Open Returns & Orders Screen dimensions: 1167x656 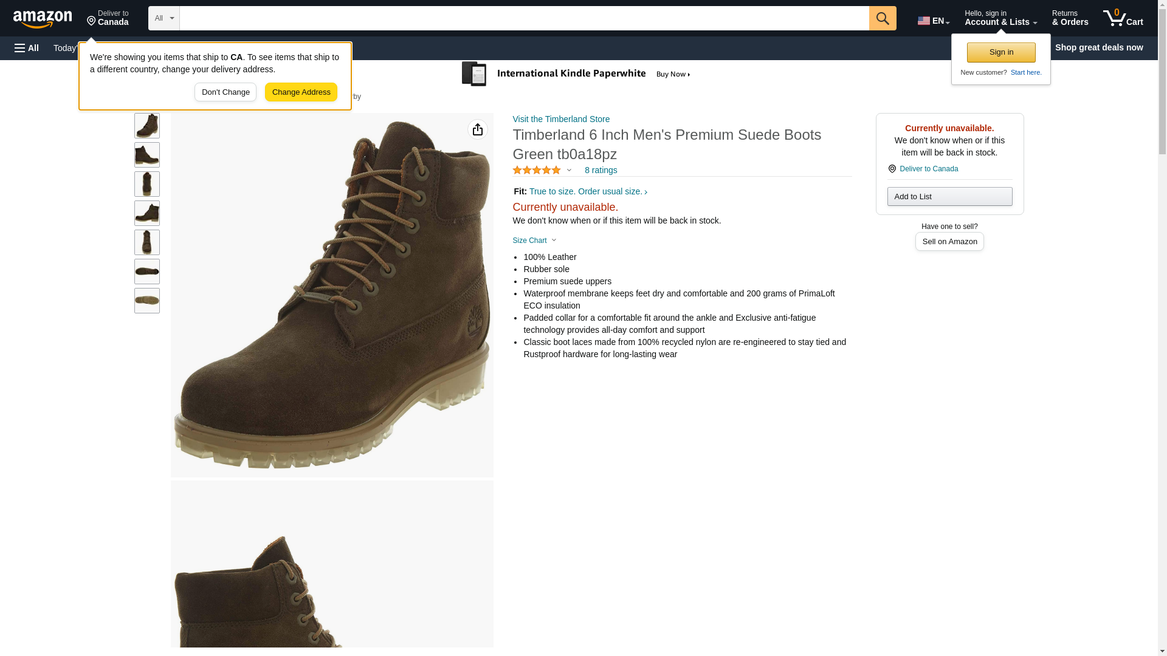[x=1070, y=18]
